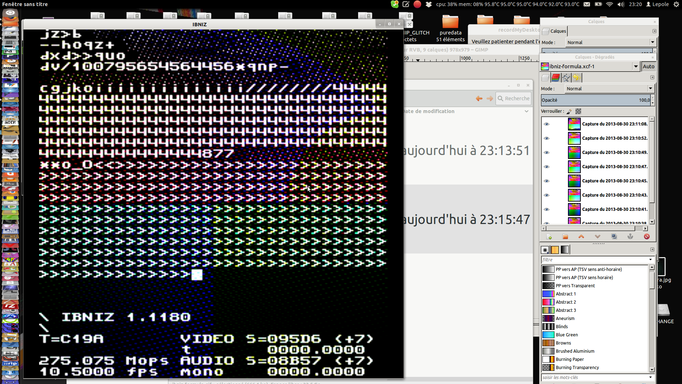Image resolution: width=682 pixels, height=384 pixels.
Task: Open the Undo history tab (yellow arrow icon)
Action: click(576, 78)
